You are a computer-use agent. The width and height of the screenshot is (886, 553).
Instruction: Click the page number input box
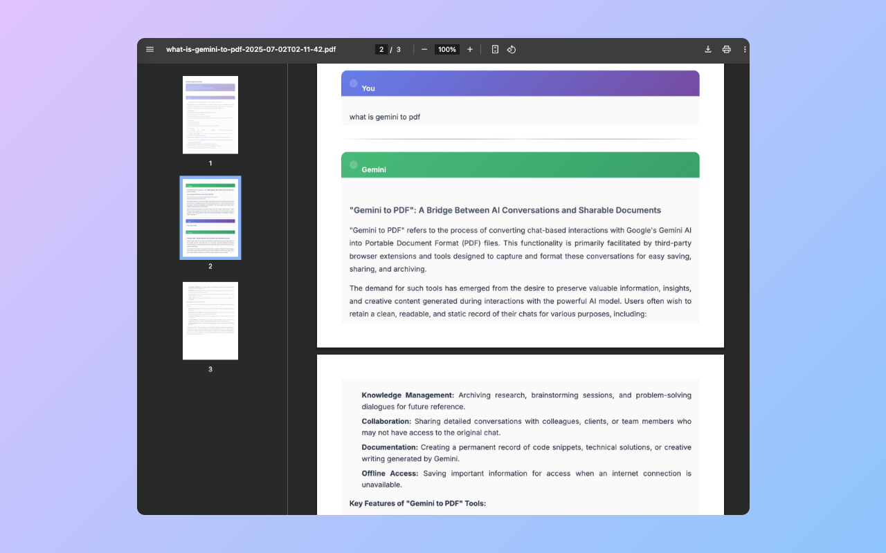pos(381,49)
